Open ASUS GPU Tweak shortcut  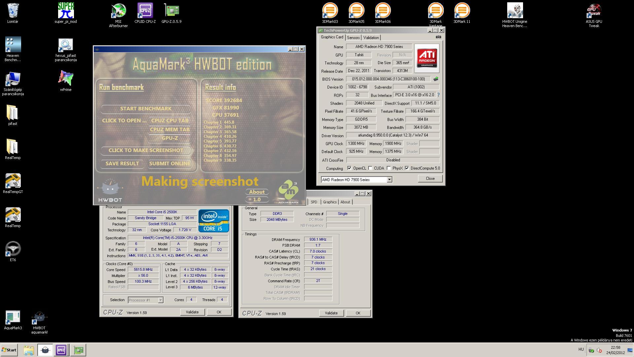point(594,15)
